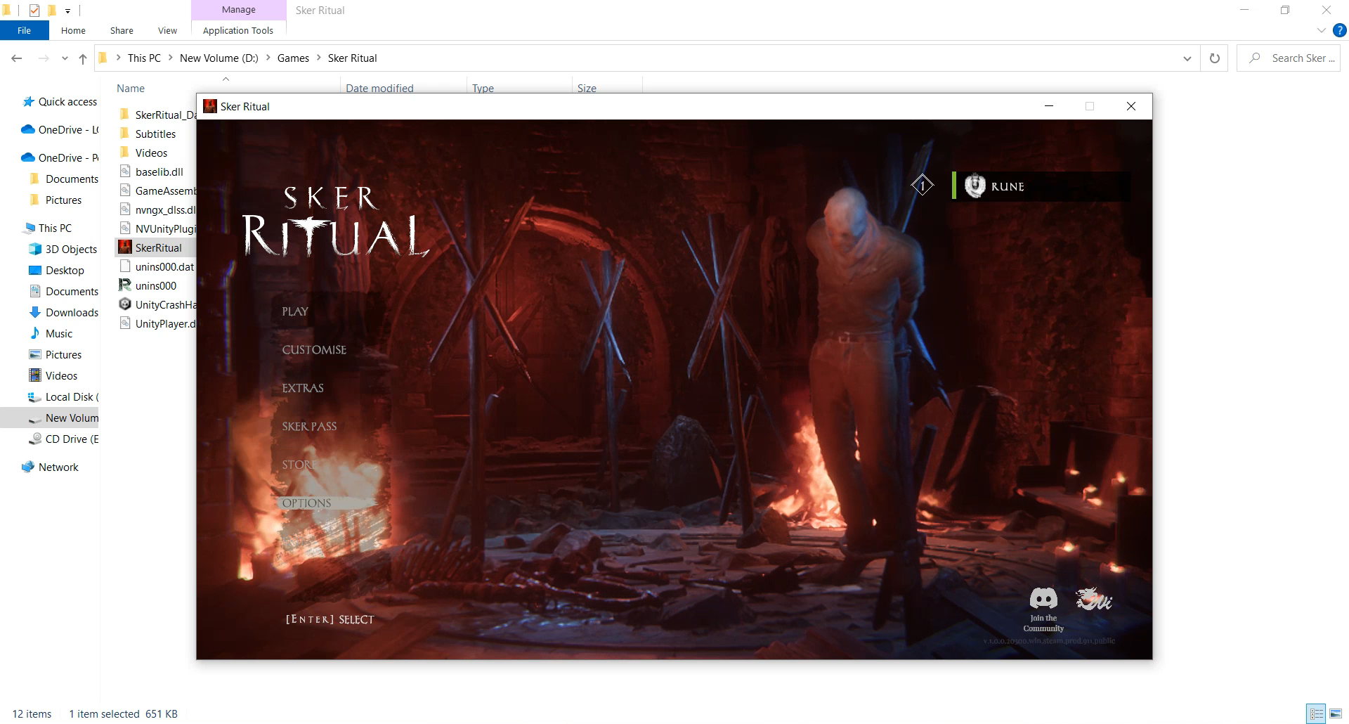Image resolution: width=1349 pixels, height=724 pixels.
Task: Open Quick Access Toolbar dropdown arrow
Action: 67,11
